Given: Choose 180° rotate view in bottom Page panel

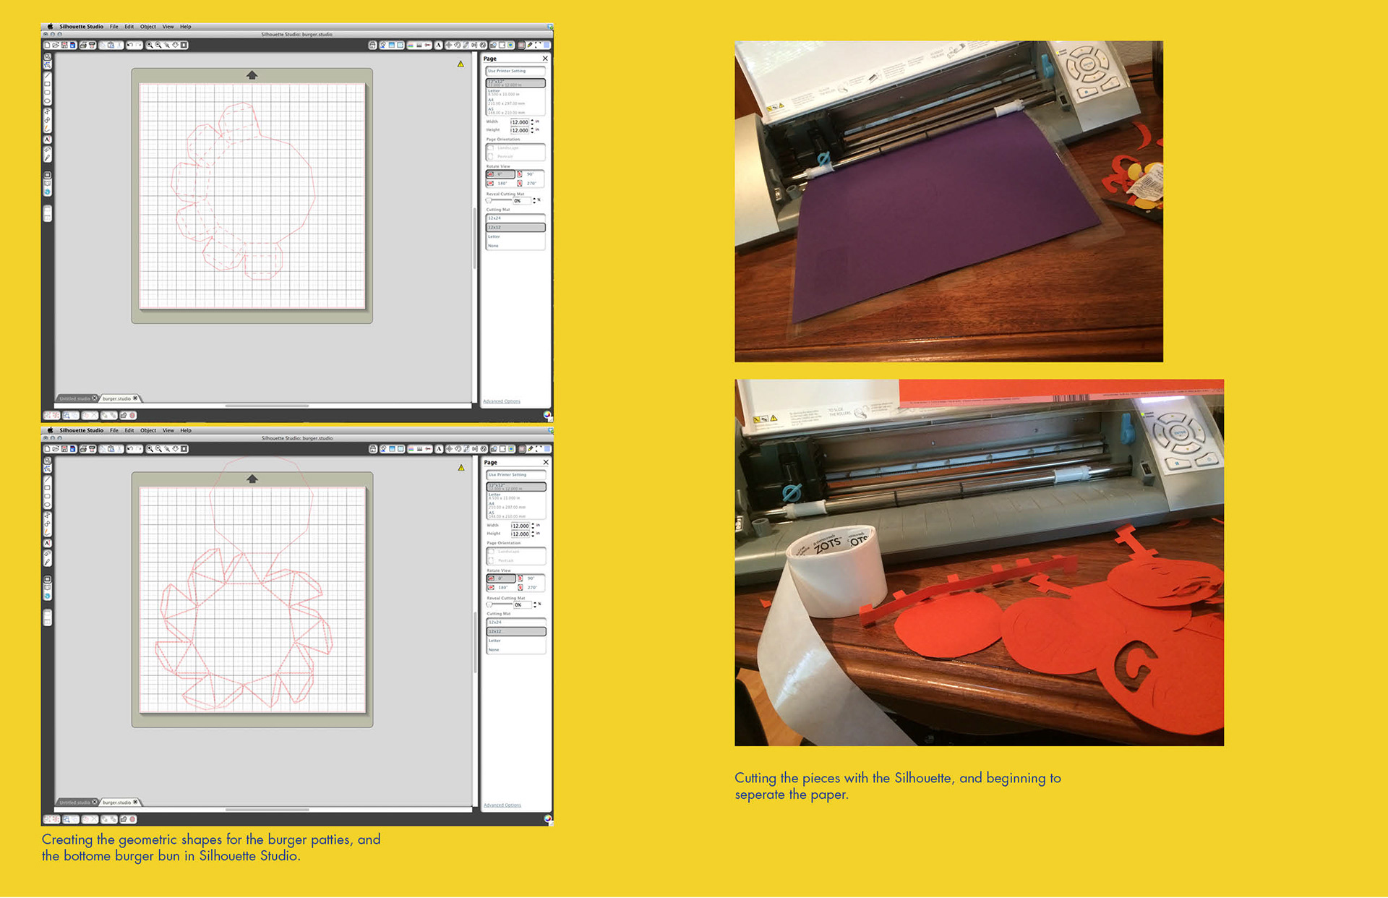Looking at the screenshot, I should point(500,587).
